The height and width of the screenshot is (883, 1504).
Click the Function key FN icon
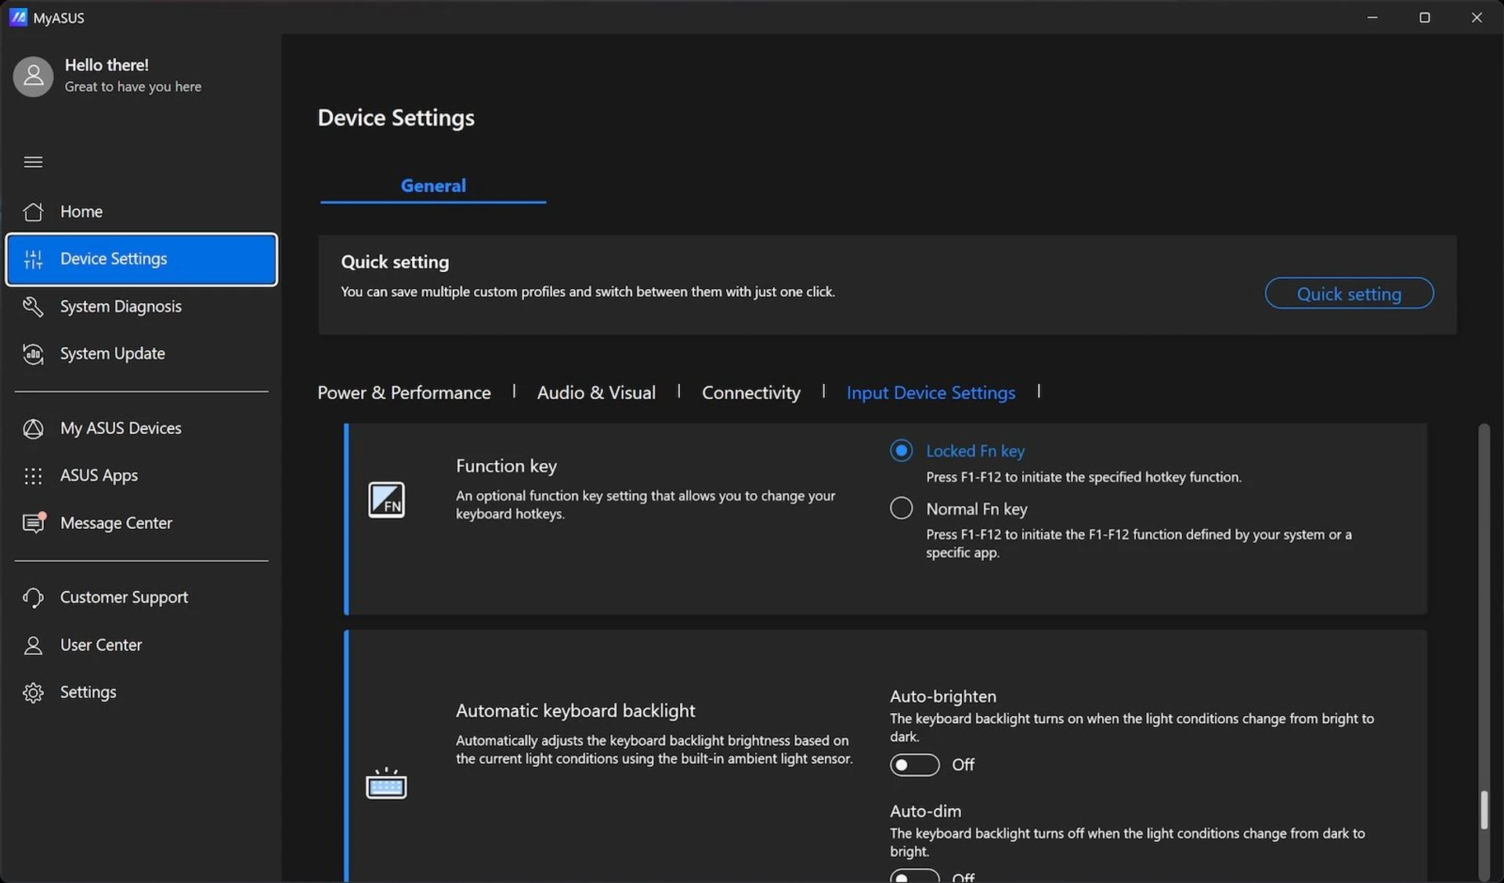(386, 500)
